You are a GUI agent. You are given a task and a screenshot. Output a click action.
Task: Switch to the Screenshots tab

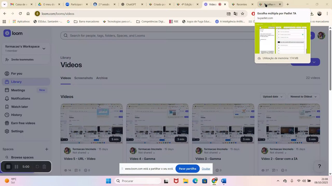(x=83, y=78)
